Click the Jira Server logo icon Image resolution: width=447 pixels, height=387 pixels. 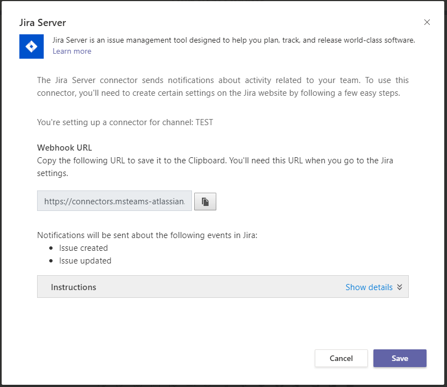pyautogui.click(x=32, y=47)
